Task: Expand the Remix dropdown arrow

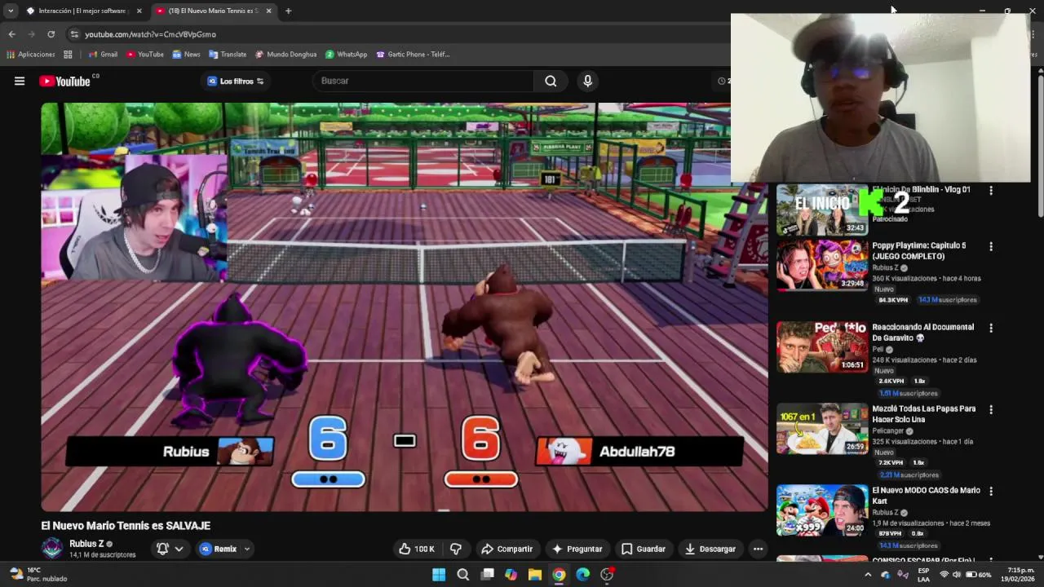Action: pos(246,549)
